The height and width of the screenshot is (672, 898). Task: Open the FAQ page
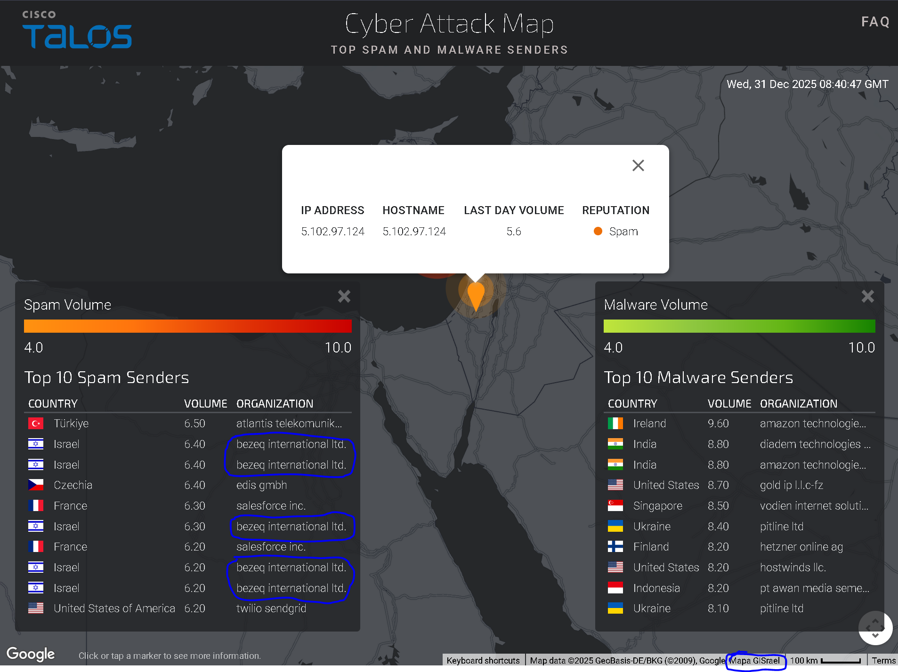(875, 22)
